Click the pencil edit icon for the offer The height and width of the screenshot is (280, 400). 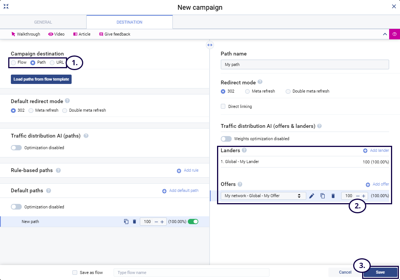tap(312, 196)
